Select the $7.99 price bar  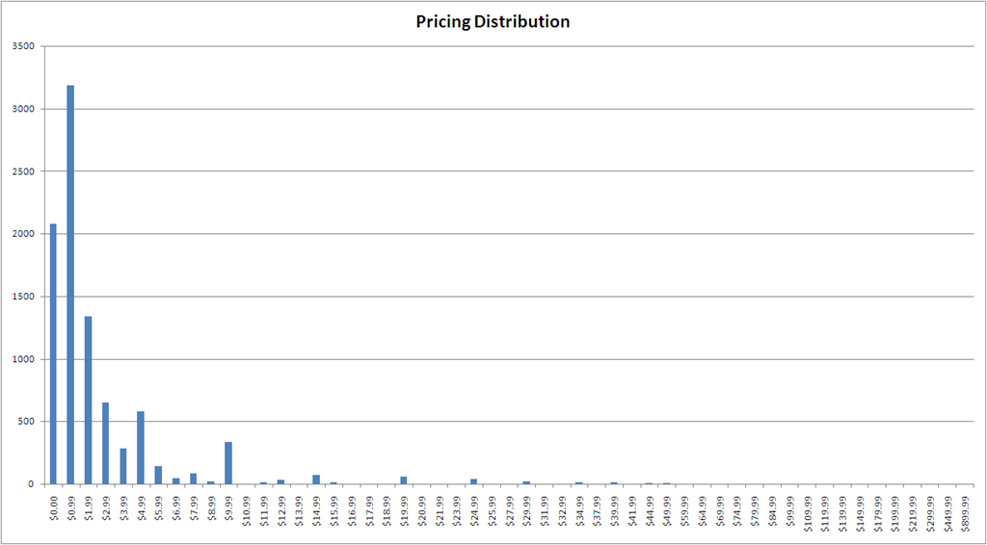click(193, 479)
